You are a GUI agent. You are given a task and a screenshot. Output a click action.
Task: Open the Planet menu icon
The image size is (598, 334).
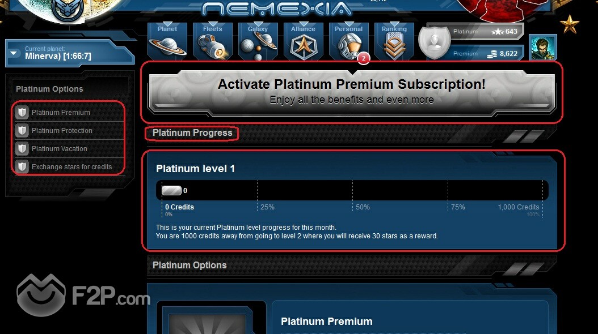pos(167,41)
